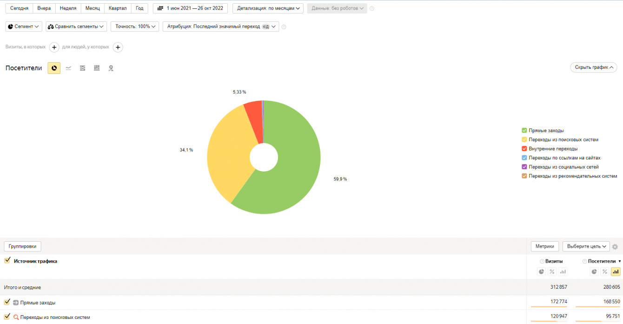Select the Неделя period tab

(68, 8)
